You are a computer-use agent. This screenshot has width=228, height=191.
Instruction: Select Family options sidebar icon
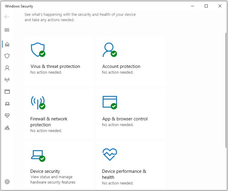tap(7, 128)
